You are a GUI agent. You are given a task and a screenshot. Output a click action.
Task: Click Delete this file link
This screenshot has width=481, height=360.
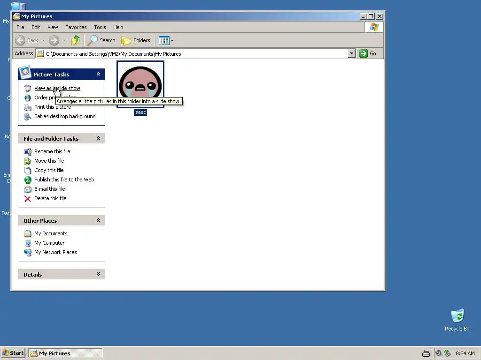(50, 198)
